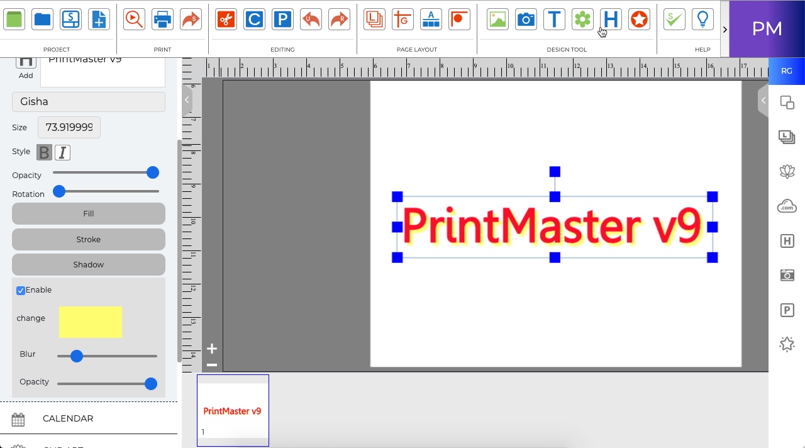
Task: Click the Undo icon
Action: tap(311, 19)
